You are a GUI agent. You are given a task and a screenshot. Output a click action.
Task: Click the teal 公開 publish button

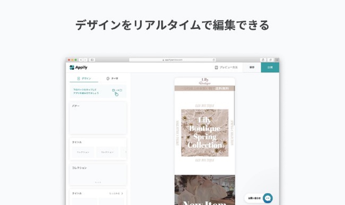(x=270, y=67)
